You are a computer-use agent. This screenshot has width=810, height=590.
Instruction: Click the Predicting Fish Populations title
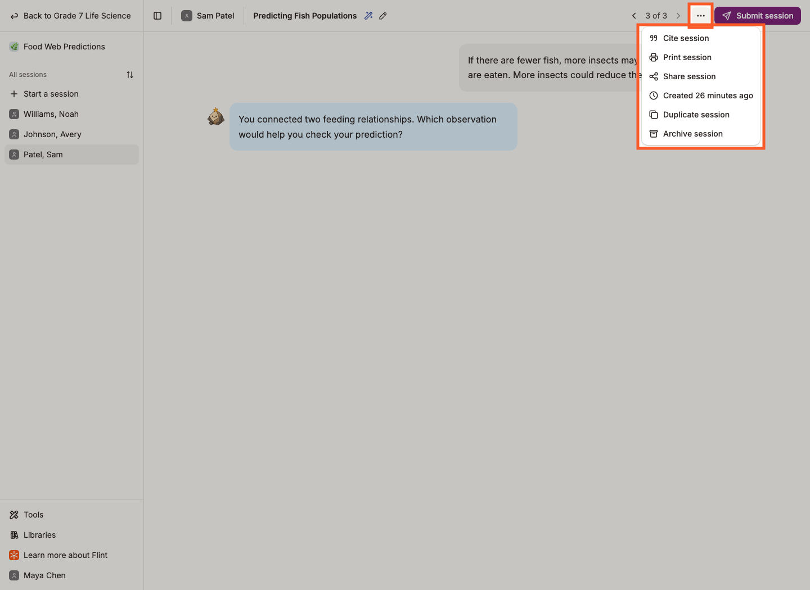[305, 16]
